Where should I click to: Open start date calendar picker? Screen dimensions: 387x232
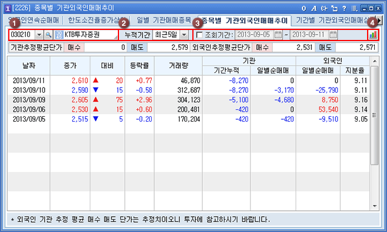click(x=278, y=35)
